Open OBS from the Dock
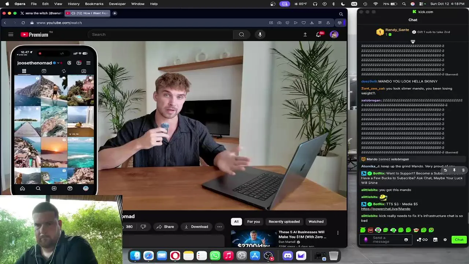 (268, 256)
